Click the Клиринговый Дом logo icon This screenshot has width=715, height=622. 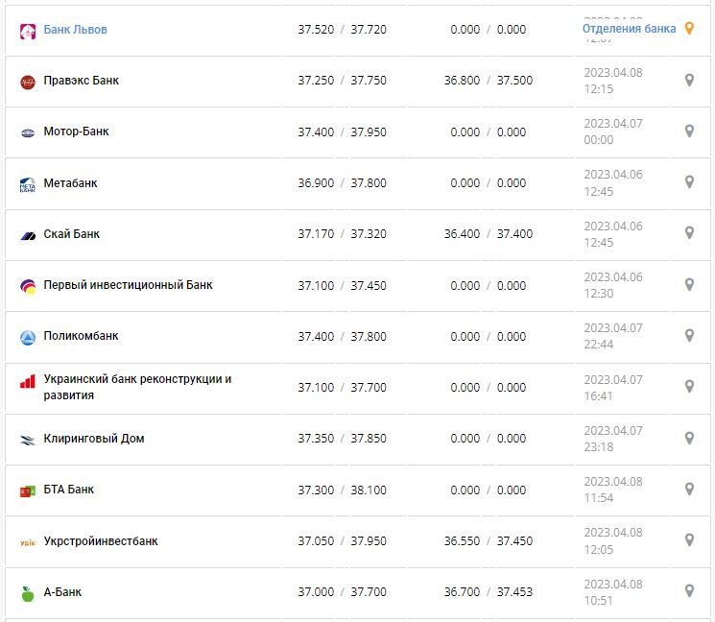pos(28,440)
